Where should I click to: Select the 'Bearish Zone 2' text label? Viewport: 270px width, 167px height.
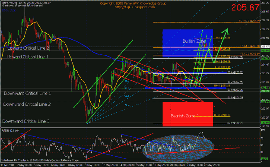pyautogui.click(x=184, y=116)
